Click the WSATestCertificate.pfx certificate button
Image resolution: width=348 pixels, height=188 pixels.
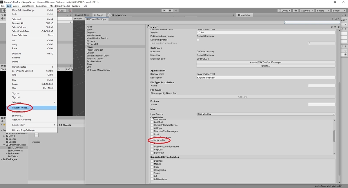(x=266, y=62)
